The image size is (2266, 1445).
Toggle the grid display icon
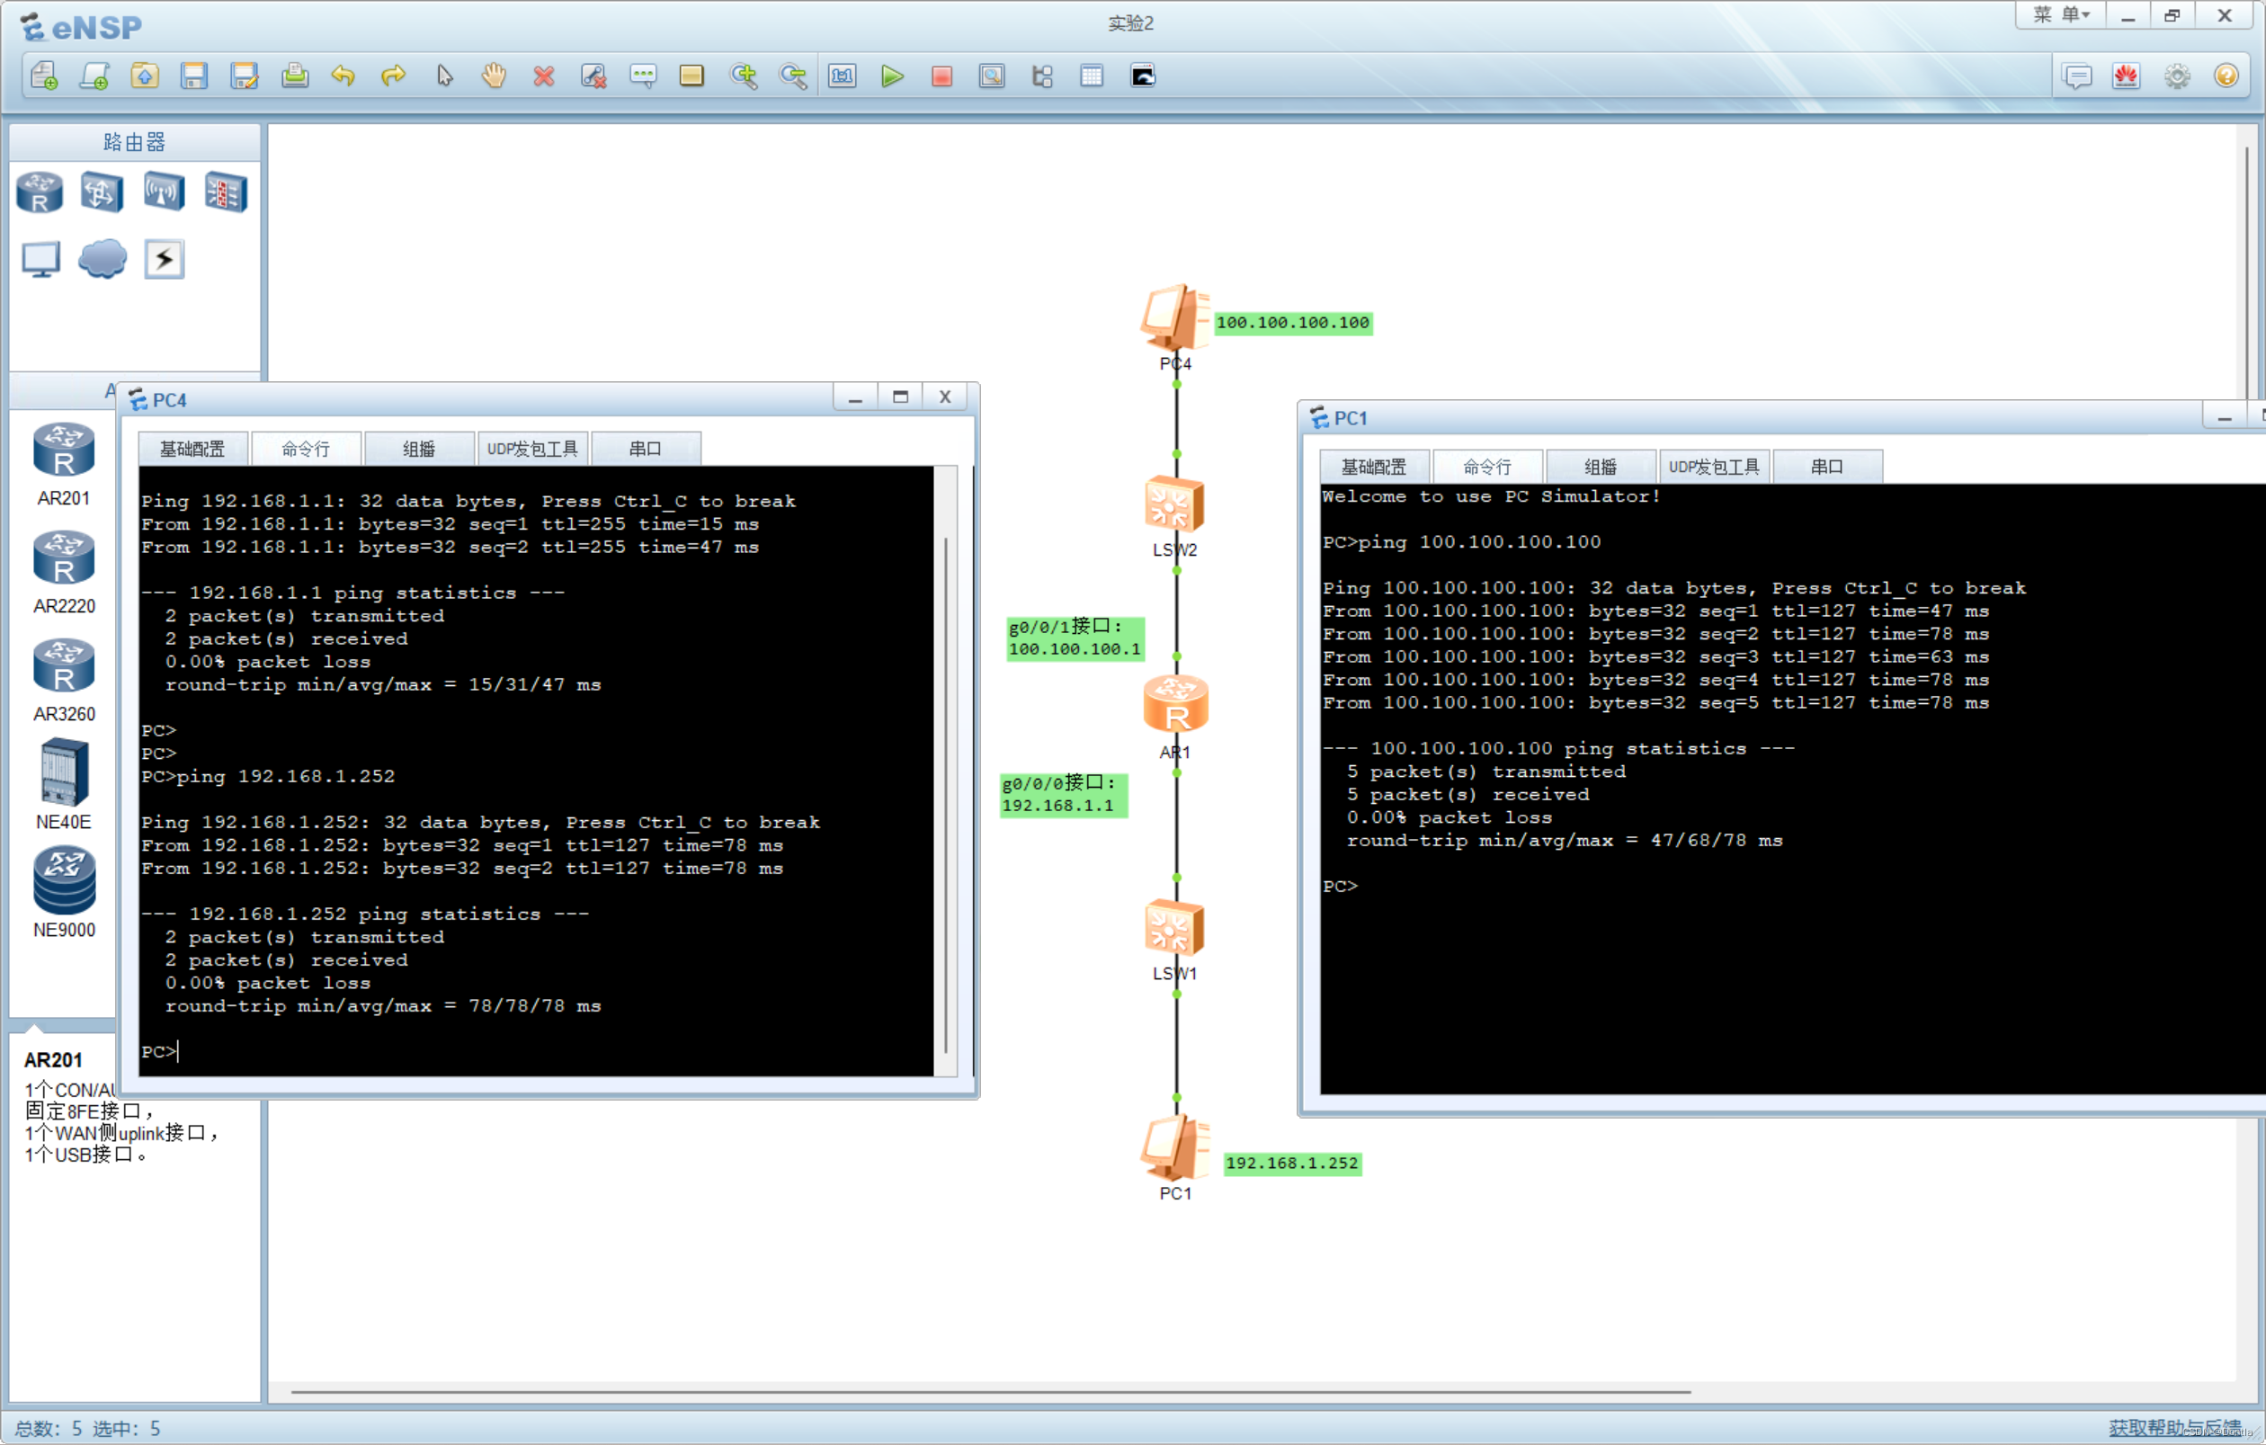[x=1092, y=76]
